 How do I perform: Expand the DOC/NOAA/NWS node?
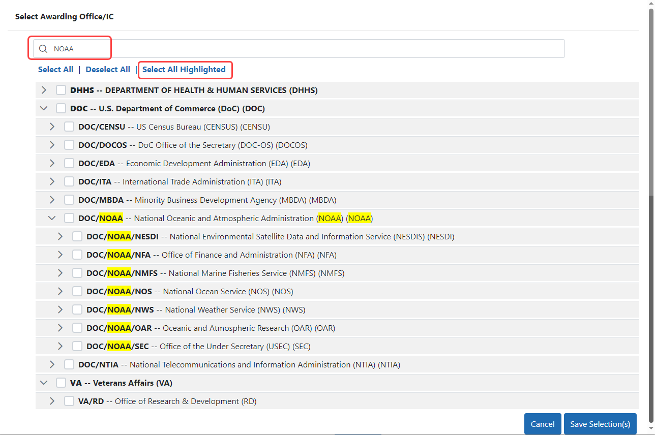(x=60, y=309)
